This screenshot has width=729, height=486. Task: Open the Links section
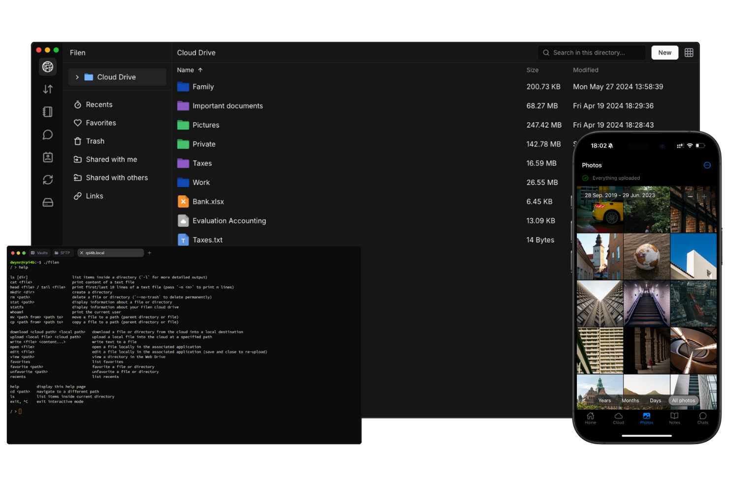tap(94, 195)
